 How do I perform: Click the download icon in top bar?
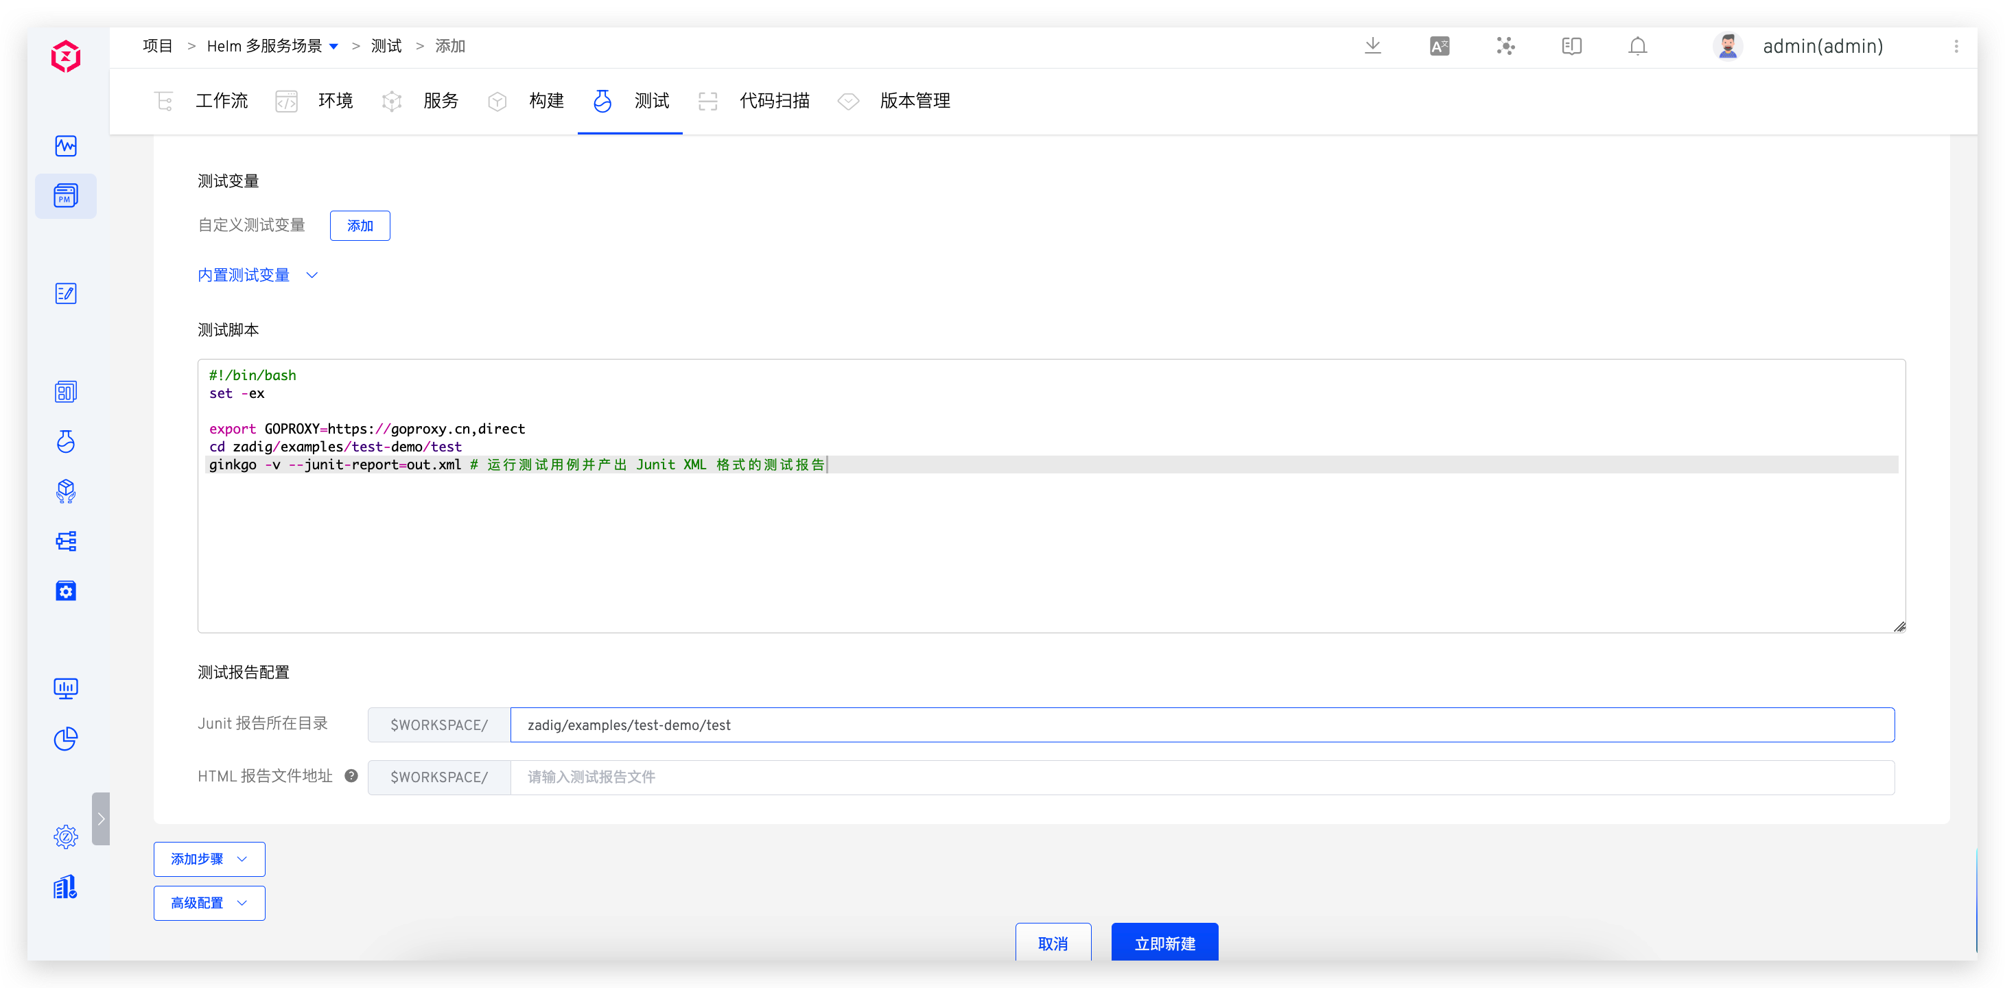(1373, 46)
